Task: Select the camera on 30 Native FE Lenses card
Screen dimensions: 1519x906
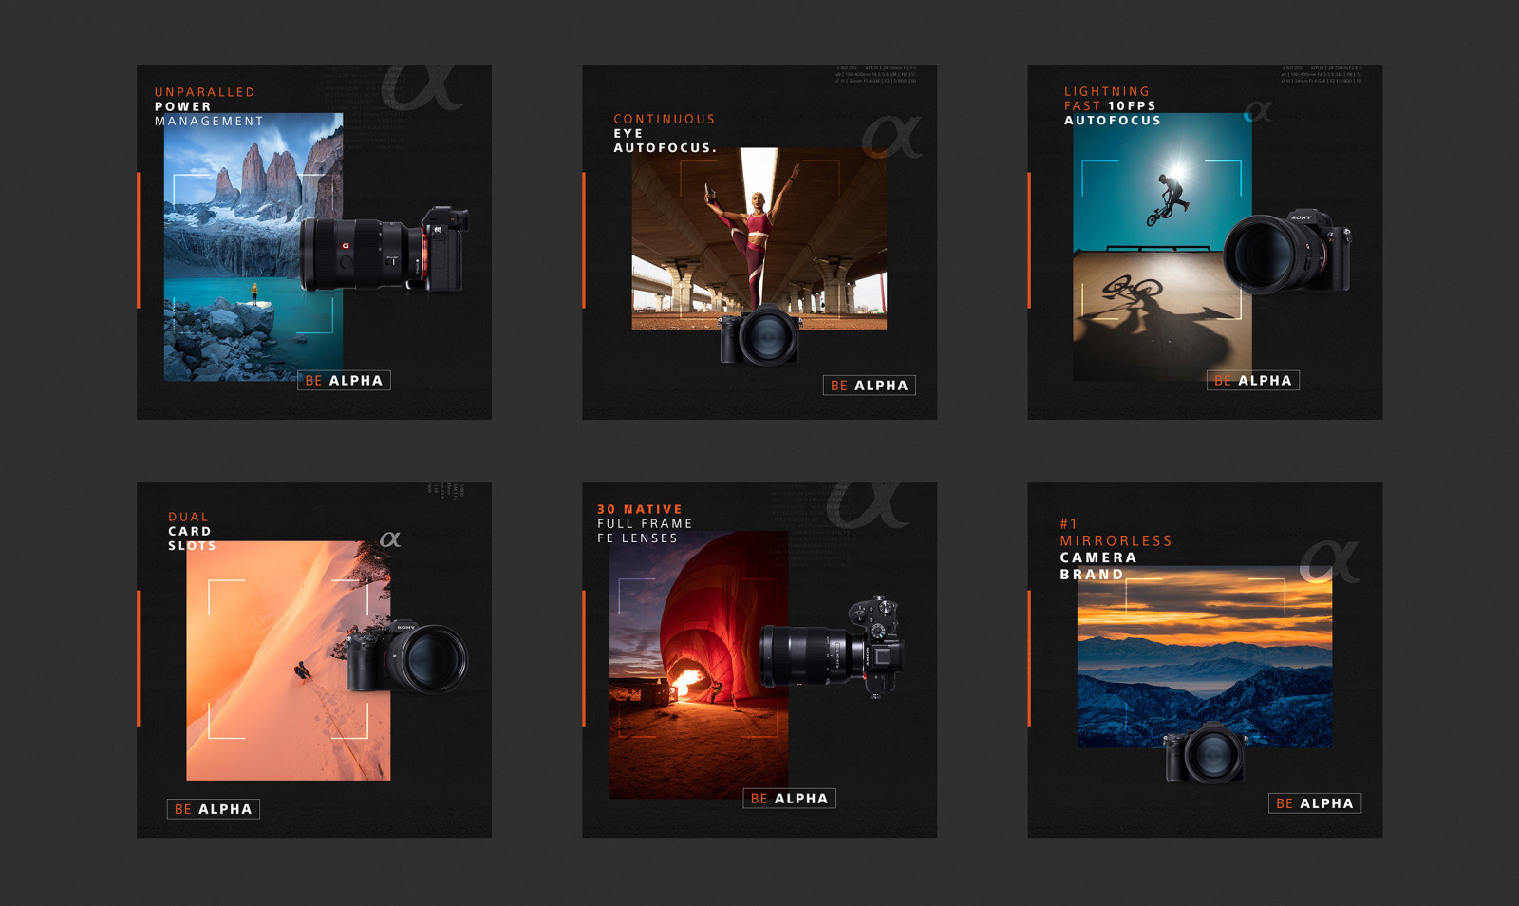Action: 832,648
